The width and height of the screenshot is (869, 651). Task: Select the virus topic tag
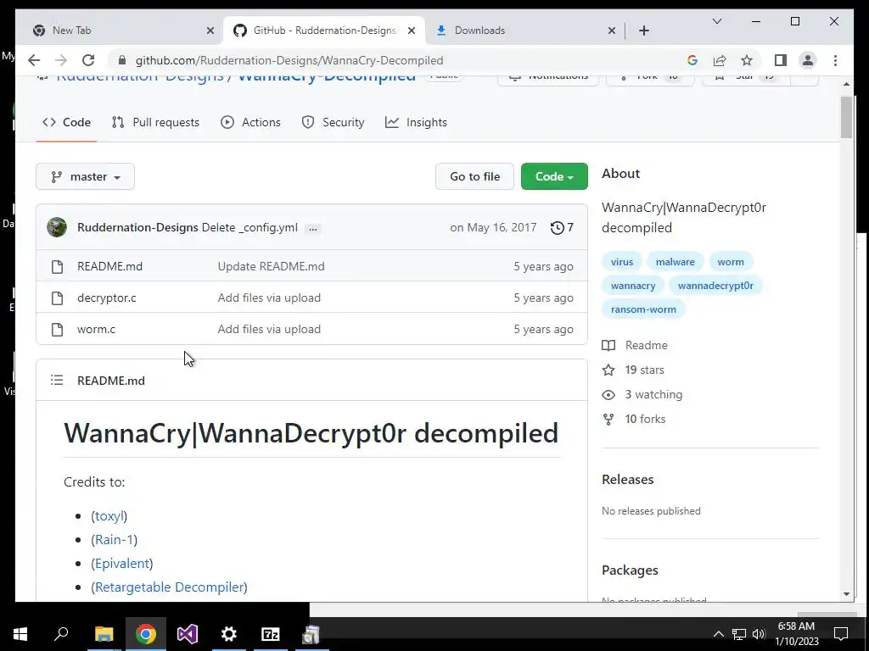click(622, 262)
